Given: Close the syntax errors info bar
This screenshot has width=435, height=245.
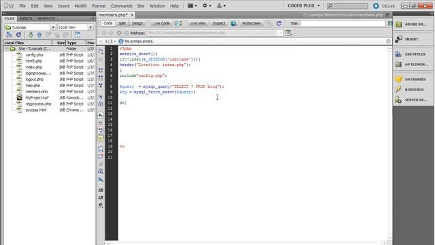Looking at the screenshot, I should (388, 41).
